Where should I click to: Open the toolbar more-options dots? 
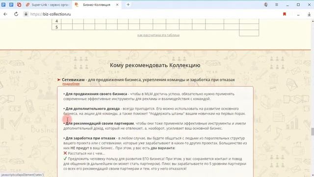298,15
